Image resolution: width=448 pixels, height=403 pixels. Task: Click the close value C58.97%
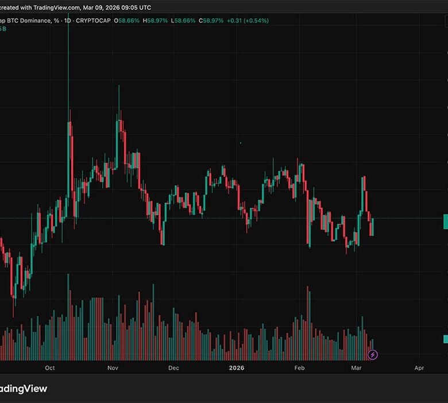211,21
